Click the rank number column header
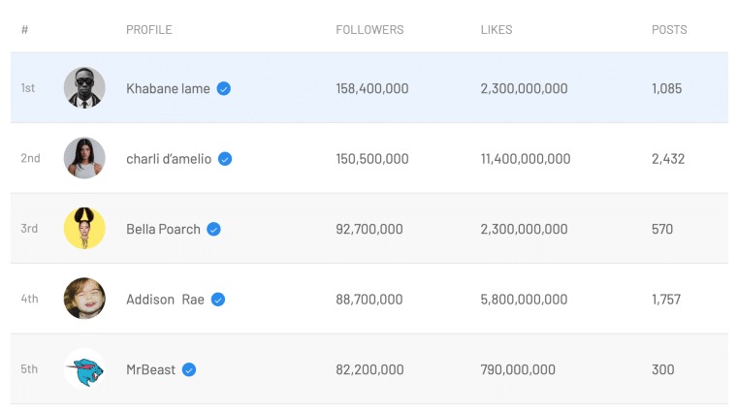The image size is (737, 413). (x=24, y=30)
